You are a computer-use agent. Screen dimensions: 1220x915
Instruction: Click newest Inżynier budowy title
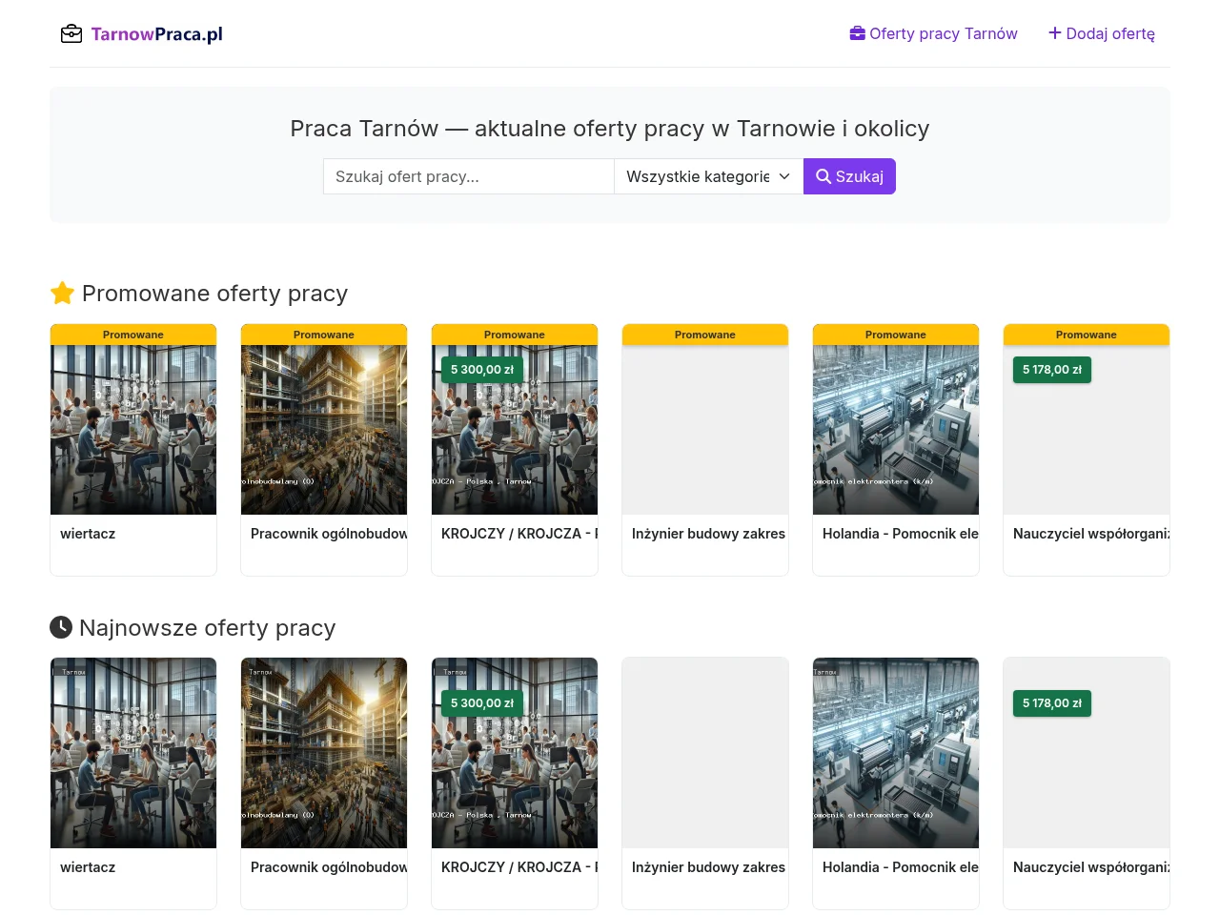click(x=709, y=867)
